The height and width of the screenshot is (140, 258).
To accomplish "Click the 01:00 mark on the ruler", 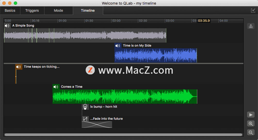I will point(62,21).
